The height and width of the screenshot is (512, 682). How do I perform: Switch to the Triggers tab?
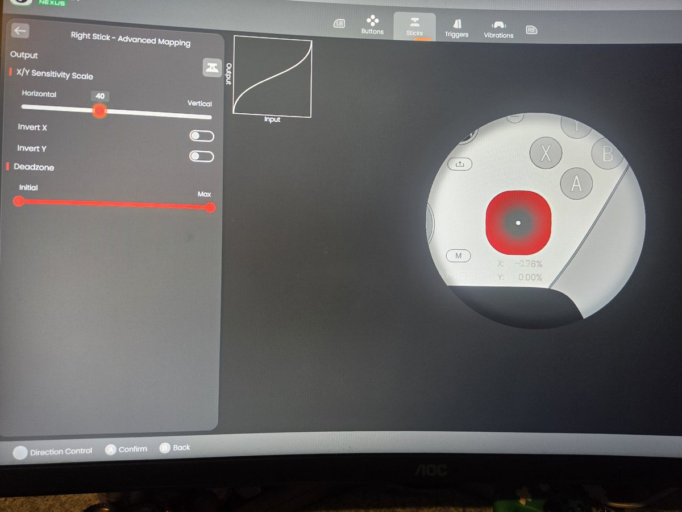point(457,28)
